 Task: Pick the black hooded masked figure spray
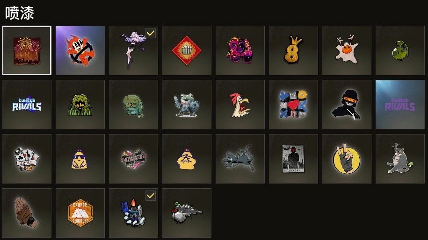[x=347, y=105]
